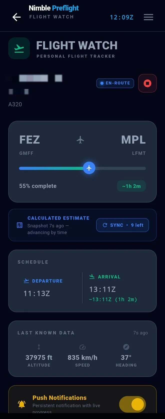165x419 pixels.
Task: Click the airplane icon between FEZ and MPL
Action: click(80, 140)
